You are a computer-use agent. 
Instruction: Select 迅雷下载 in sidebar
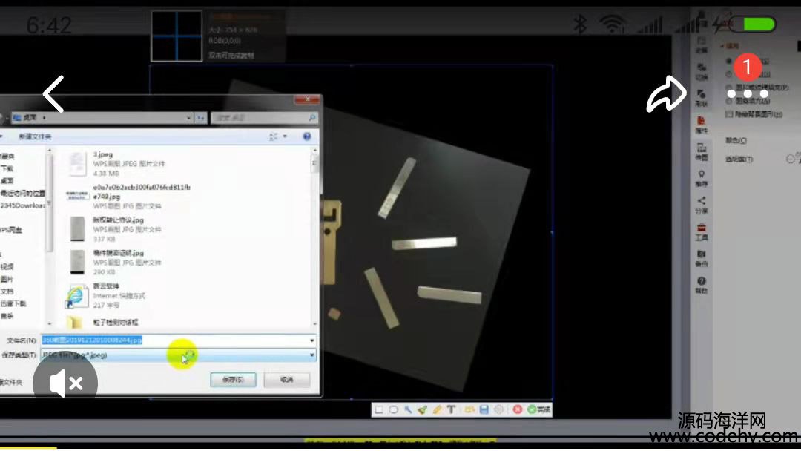[13, 303]
